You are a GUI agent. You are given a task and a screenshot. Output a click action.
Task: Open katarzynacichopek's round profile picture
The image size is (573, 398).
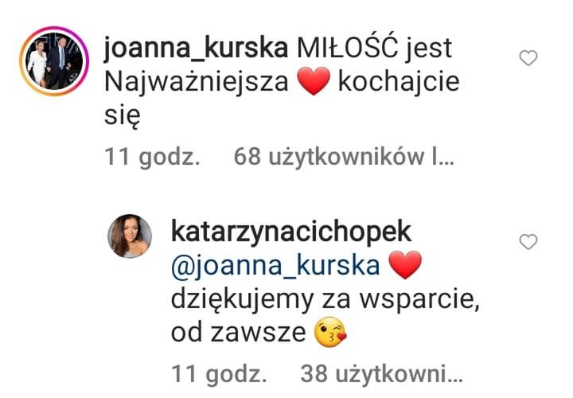coord(130,236)
